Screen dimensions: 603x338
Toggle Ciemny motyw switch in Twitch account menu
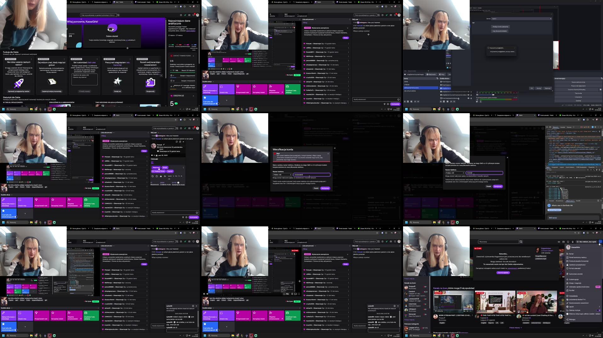point(599,310)
